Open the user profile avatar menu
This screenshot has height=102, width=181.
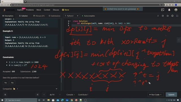176,10
